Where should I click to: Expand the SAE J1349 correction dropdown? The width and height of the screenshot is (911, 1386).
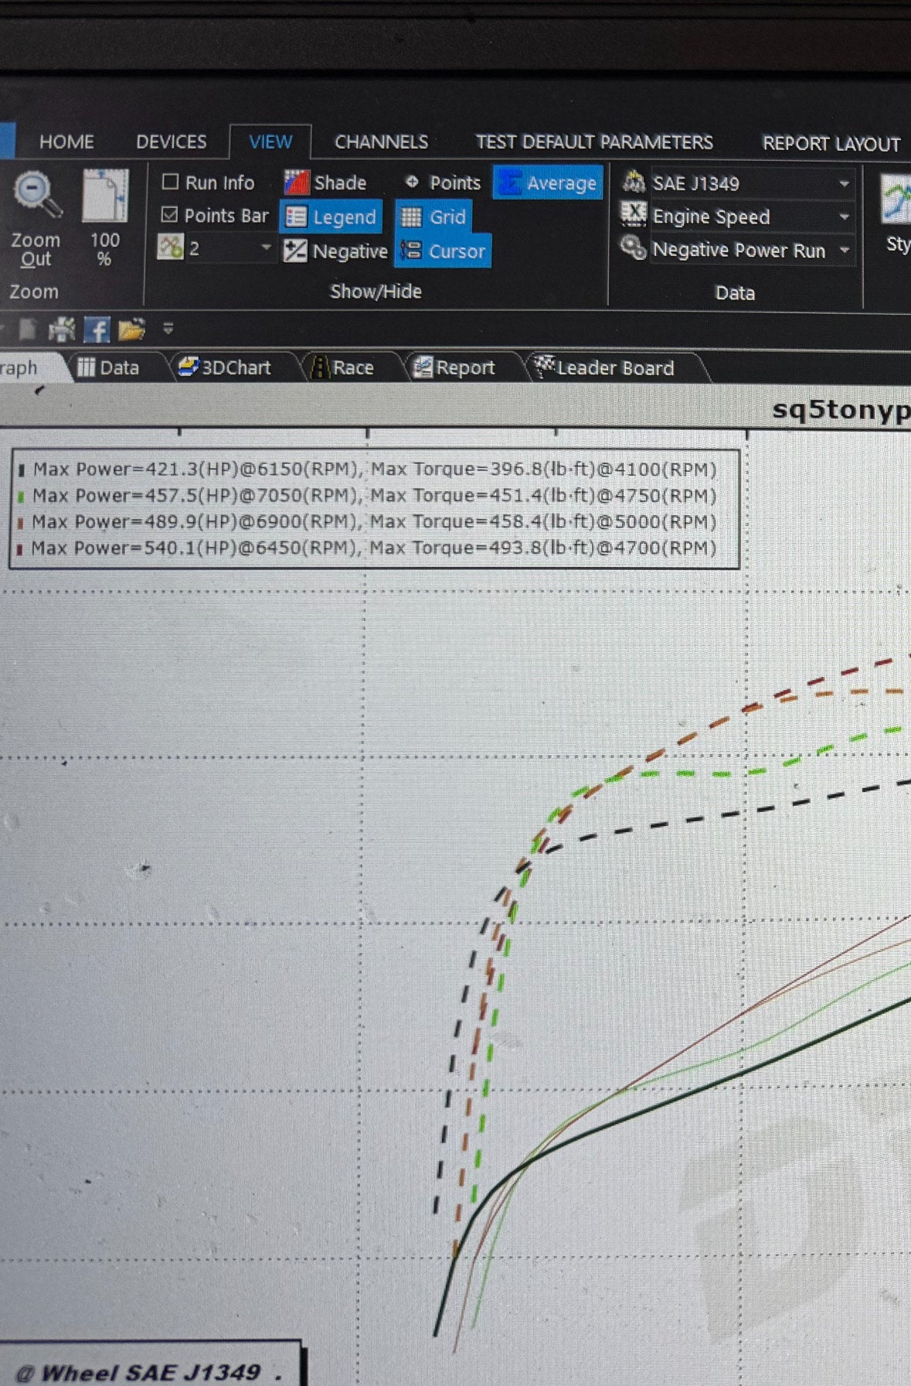coord(844,184)
